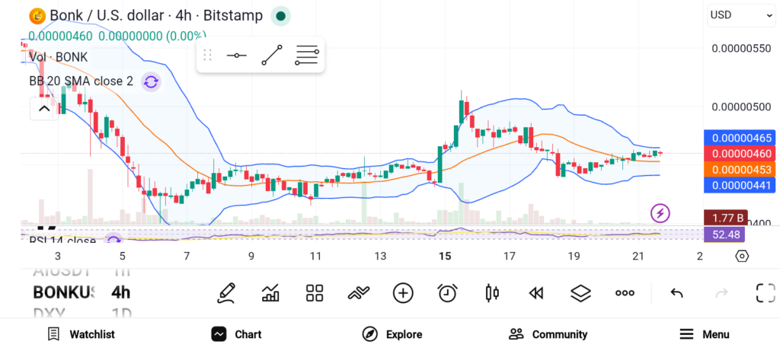
Task: Change the candlestick chart type
Action: 492,293
